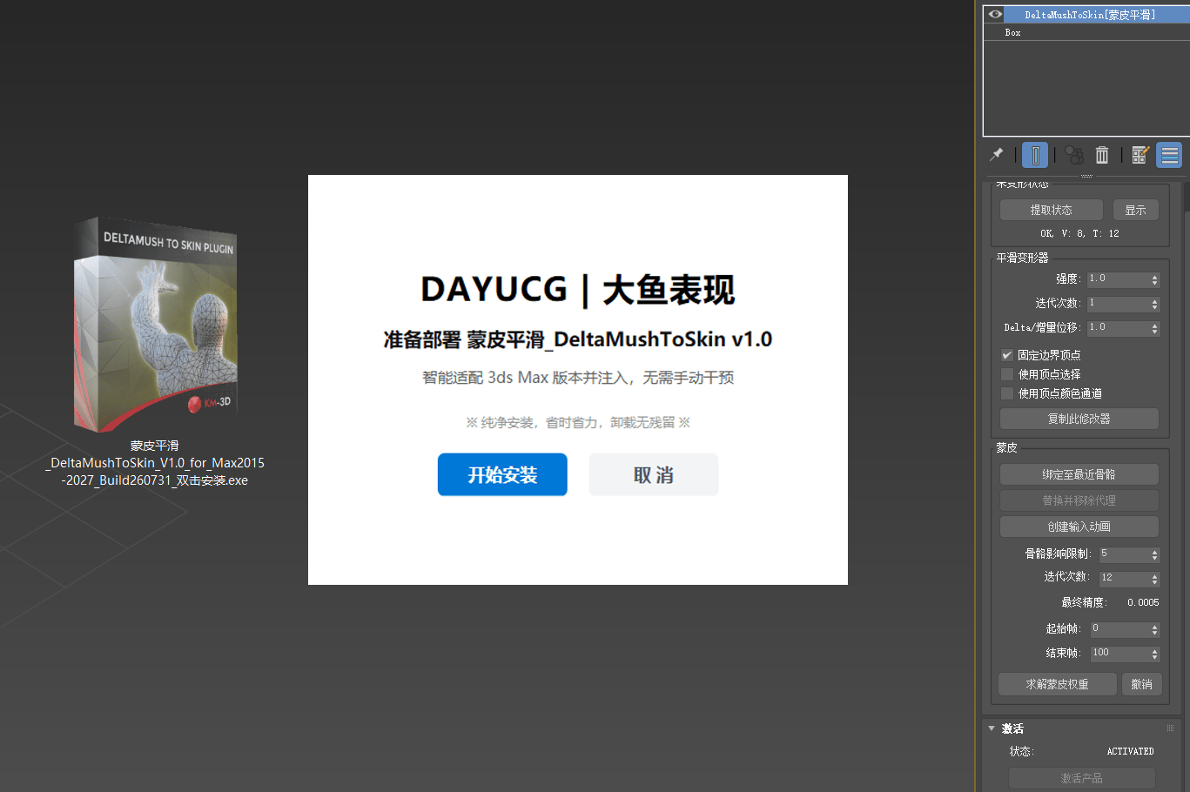The image size is (1190, 792).
Task: Click the 激活 rollout grip handle
Action: point(1170,728)
